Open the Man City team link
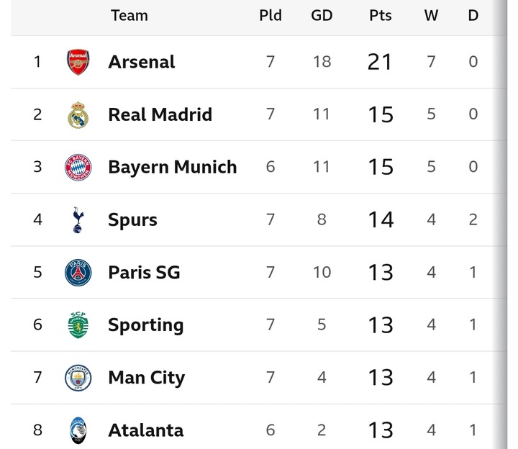 coord(146,378)
